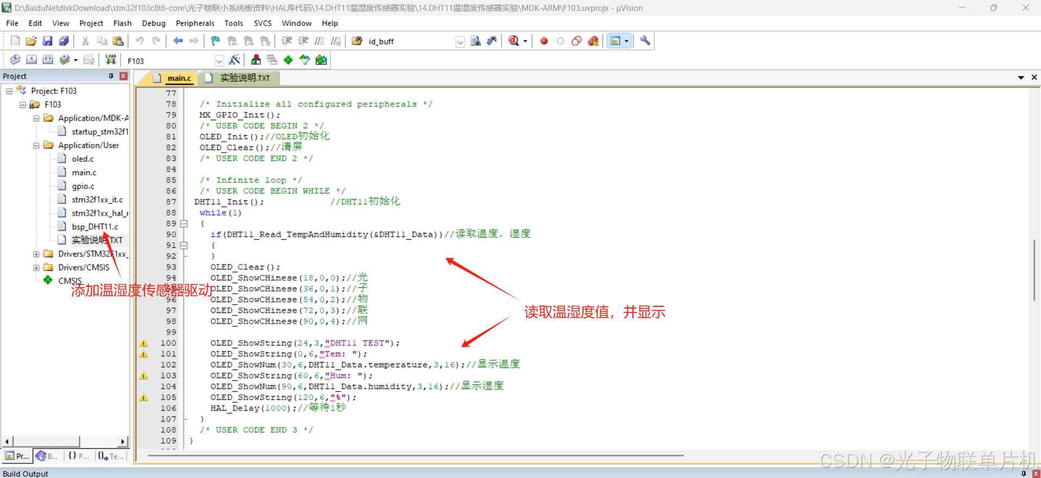The image size is (1041, 478).
Task: Open Configuration with the wrench icon
Action: coord(645,41)
